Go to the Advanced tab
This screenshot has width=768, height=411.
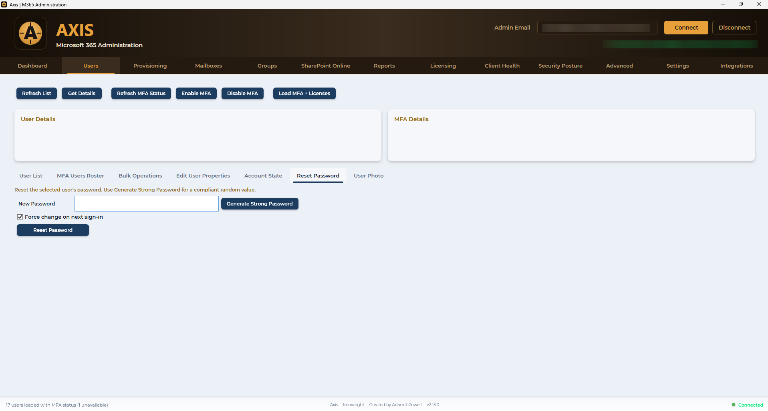tap(619, 66)
